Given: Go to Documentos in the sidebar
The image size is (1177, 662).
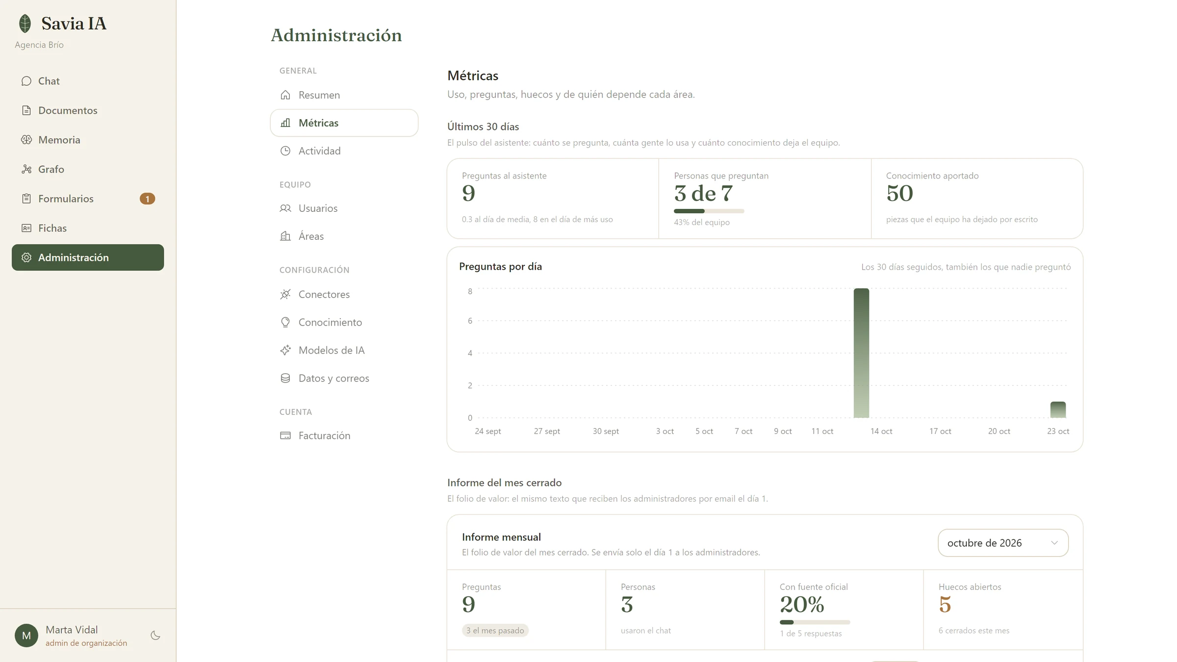Looking at the screenshot, I should [88, 110].
